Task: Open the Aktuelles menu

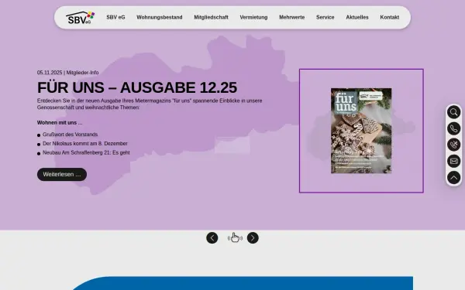Action: coord(357,18)
